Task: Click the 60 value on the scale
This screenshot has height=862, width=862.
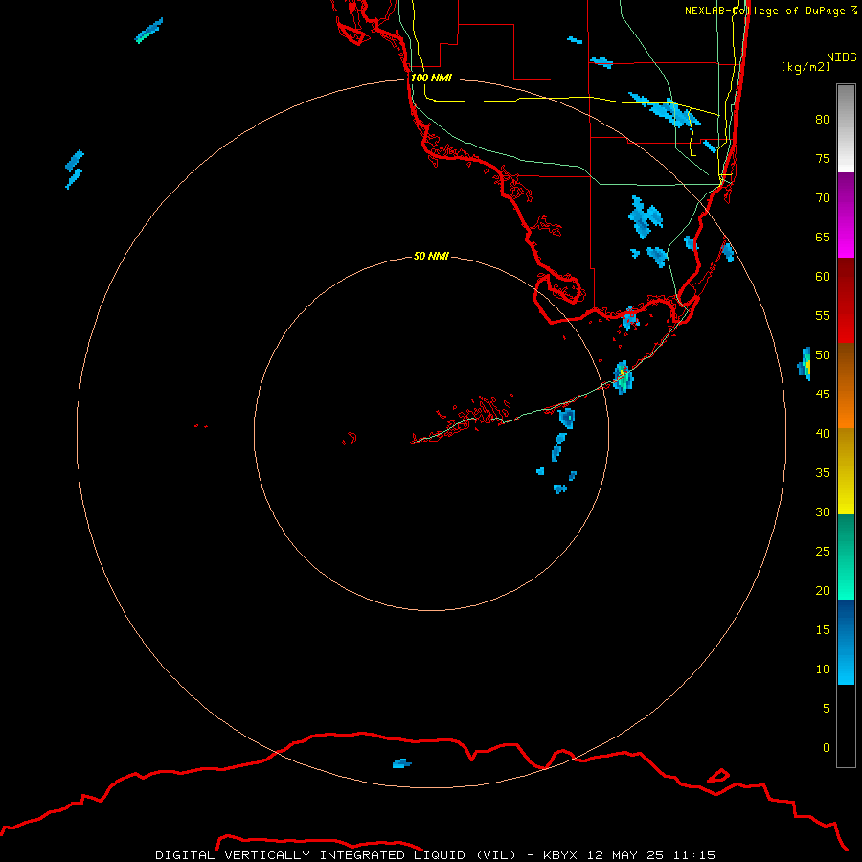Action: coord(823,277)
